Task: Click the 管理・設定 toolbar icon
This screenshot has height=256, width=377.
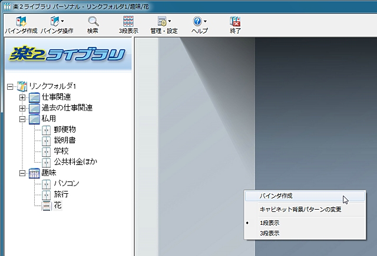Action: coord(162,21)
